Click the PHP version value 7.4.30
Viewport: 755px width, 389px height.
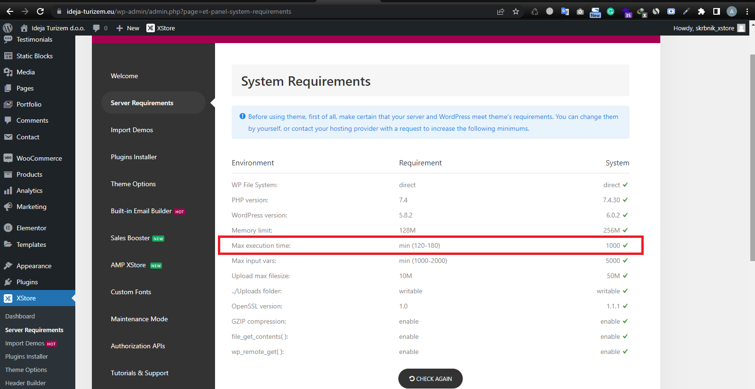611,200
